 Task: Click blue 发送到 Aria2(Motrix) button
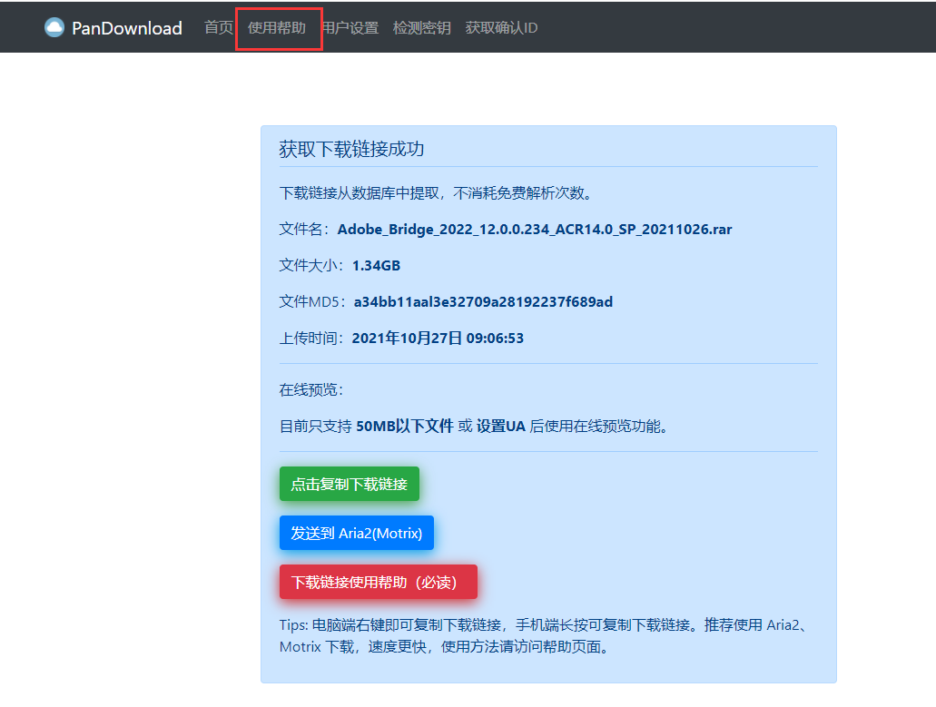pos(357,533)
